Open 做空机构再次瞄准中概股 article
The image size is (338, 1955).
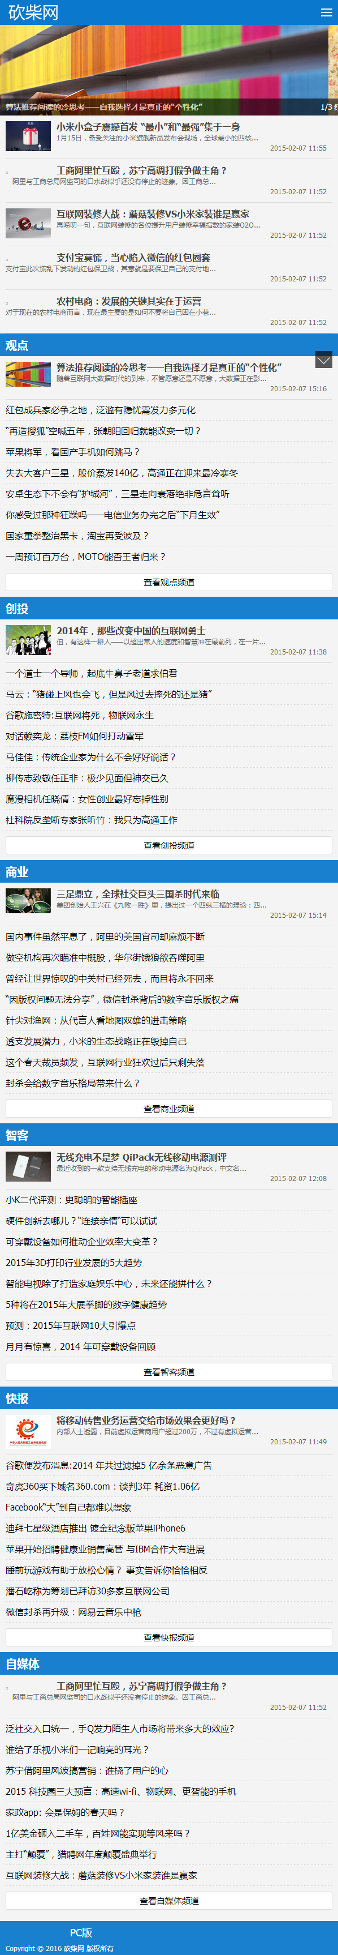pyautogui.click(x=105, y=957)
